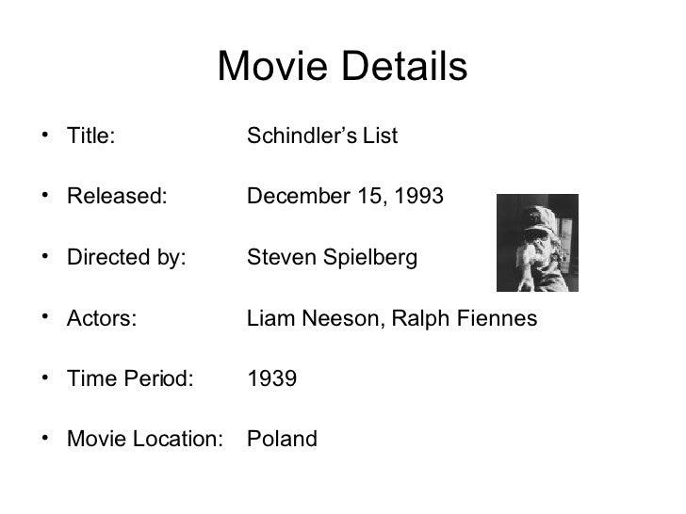Select the 1939 year value
686x514 pixels.
272,378
